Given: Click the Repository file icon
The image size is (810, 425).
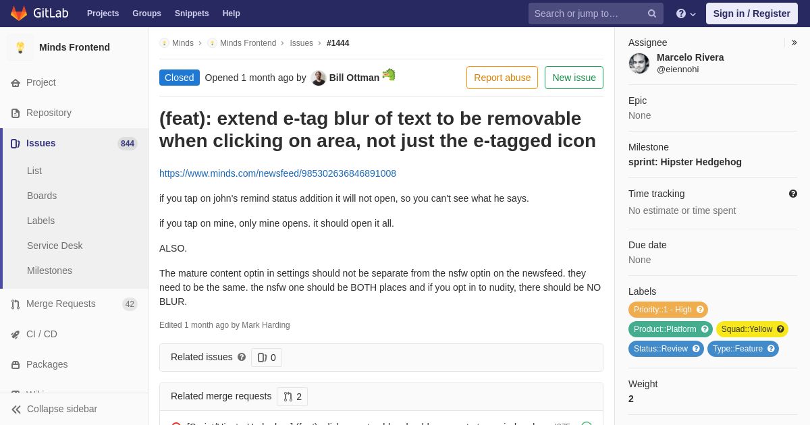Looking at the screenshot, I should (x=16, y=113).
